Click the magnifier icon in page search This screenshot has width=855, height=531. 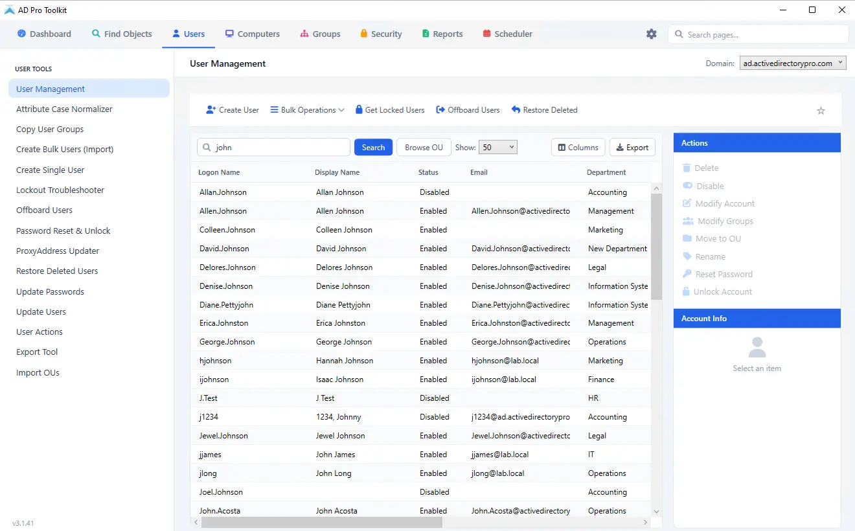[679, 34]
